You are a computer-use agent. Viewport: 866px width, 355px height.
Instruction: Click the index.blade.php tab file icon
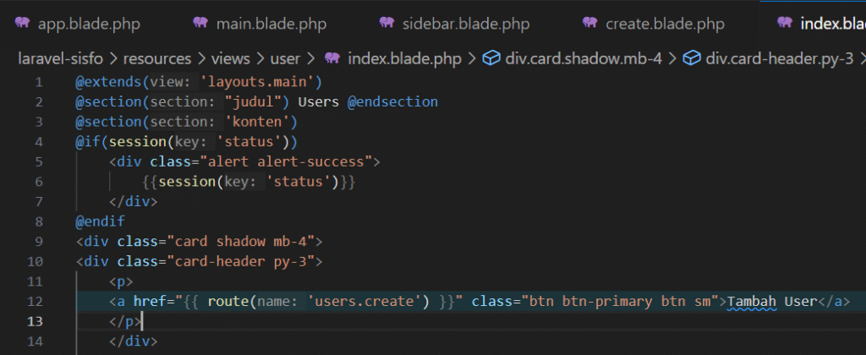coord(784,23)
